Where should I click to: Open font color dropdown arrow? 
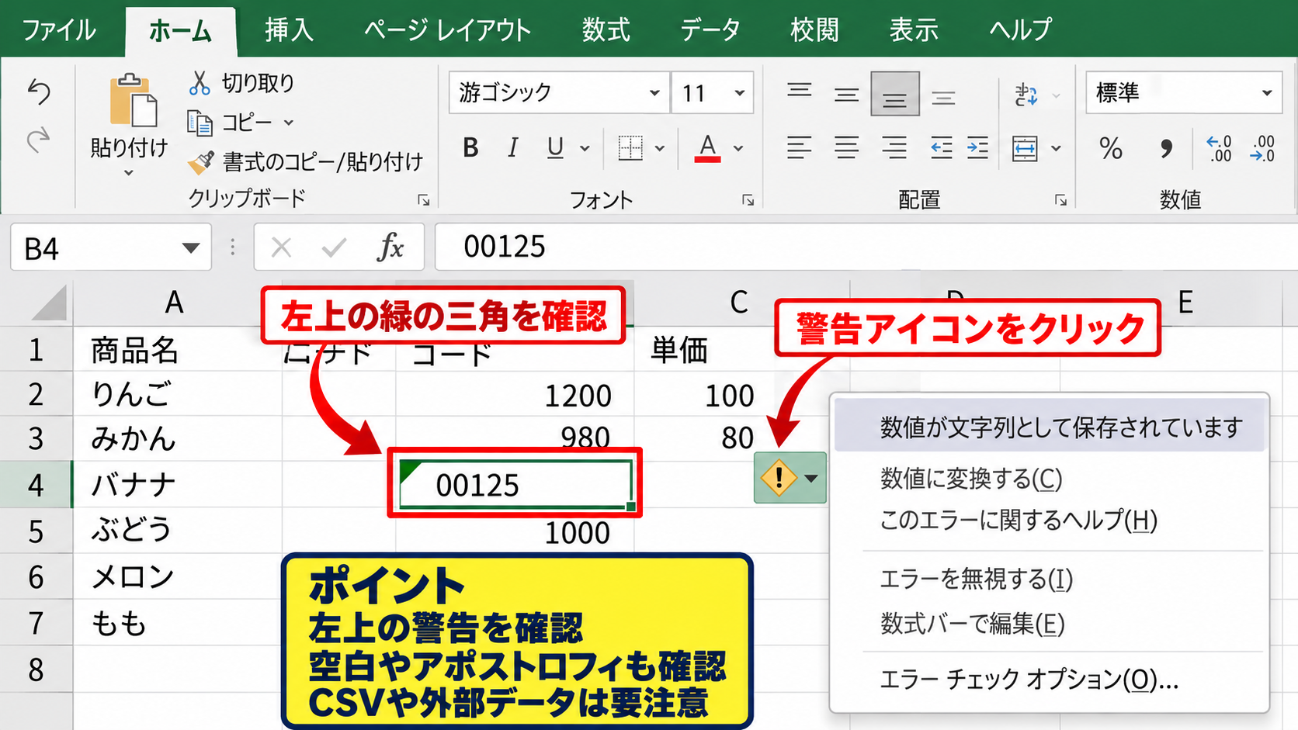(x=738, y=148)
